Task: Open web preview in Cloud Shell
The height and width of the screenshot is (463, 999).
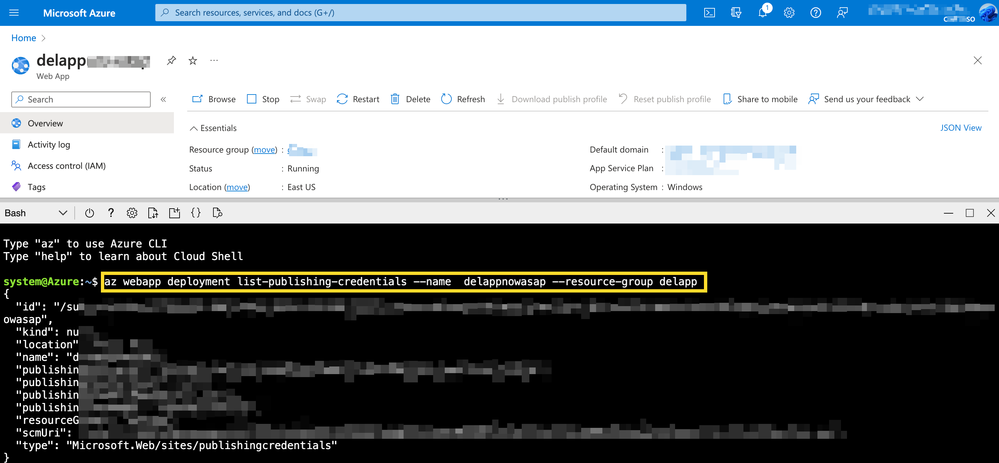Action: click(217, 213)
